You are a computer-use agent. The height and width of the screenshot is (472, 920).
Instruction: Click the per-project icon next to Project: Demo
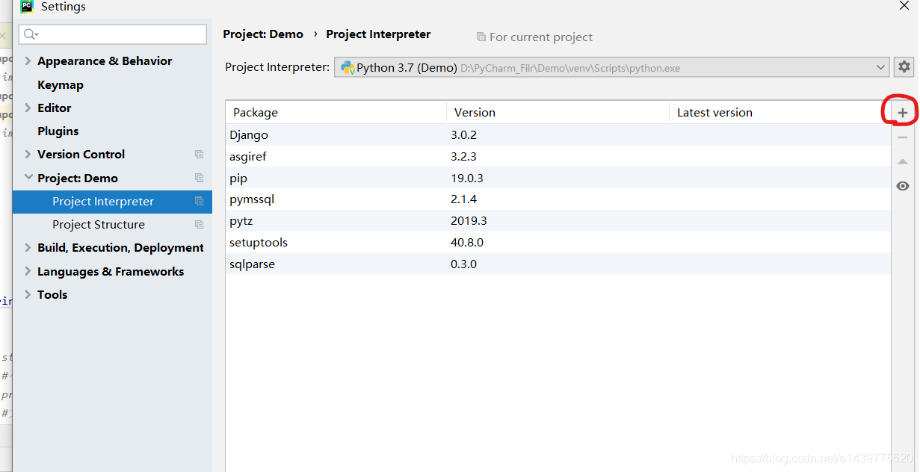pos(199,178)
